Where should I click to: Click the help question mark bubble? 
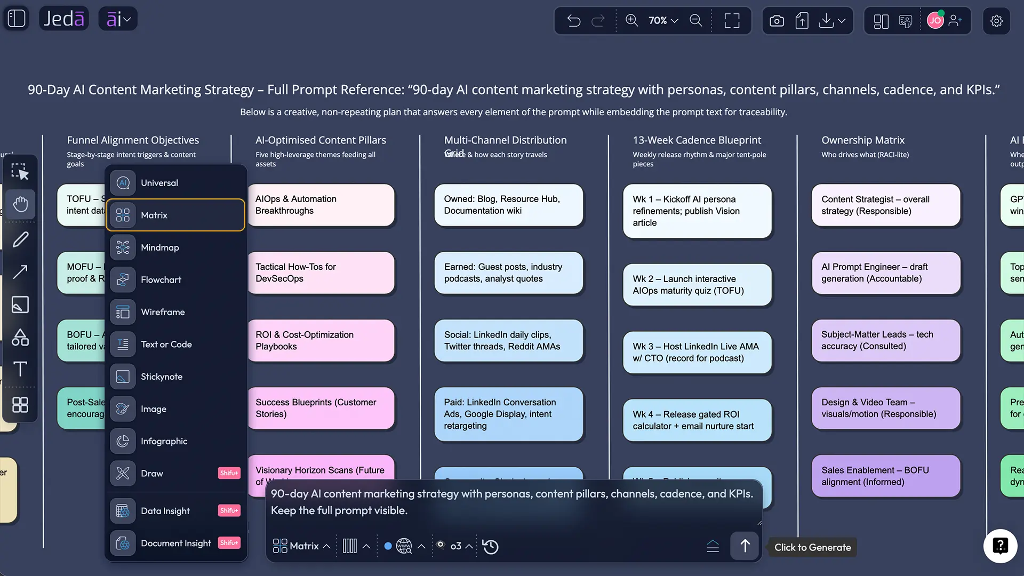point(1000,546)
